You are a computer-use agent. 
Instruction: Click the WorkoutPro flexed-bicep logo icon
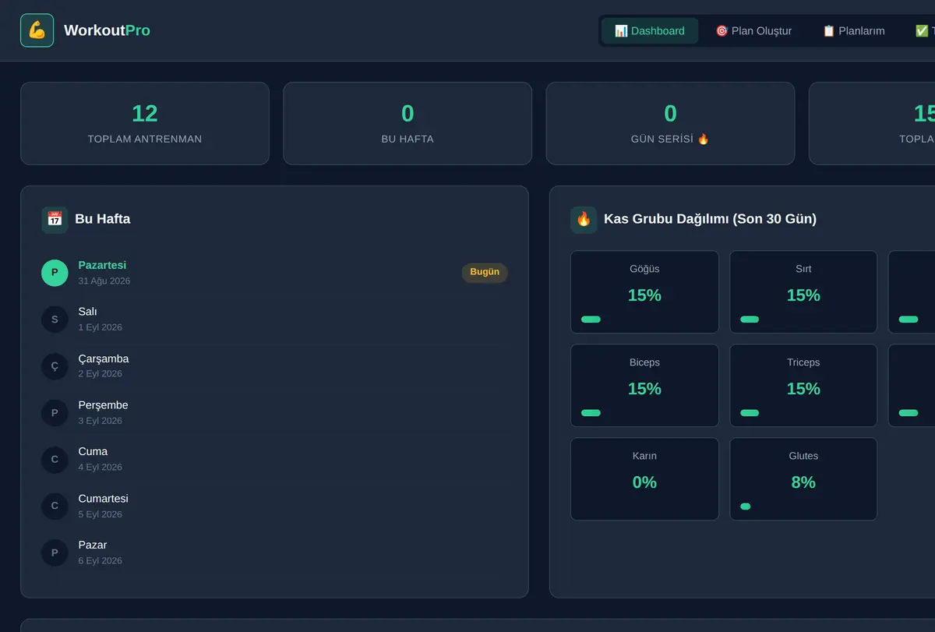pos(37,30)
